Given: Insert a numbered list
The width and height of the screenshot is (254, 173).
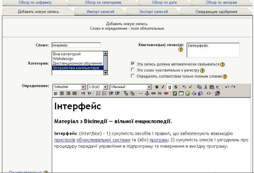Looking at the screenshot, I should point(98,93).
